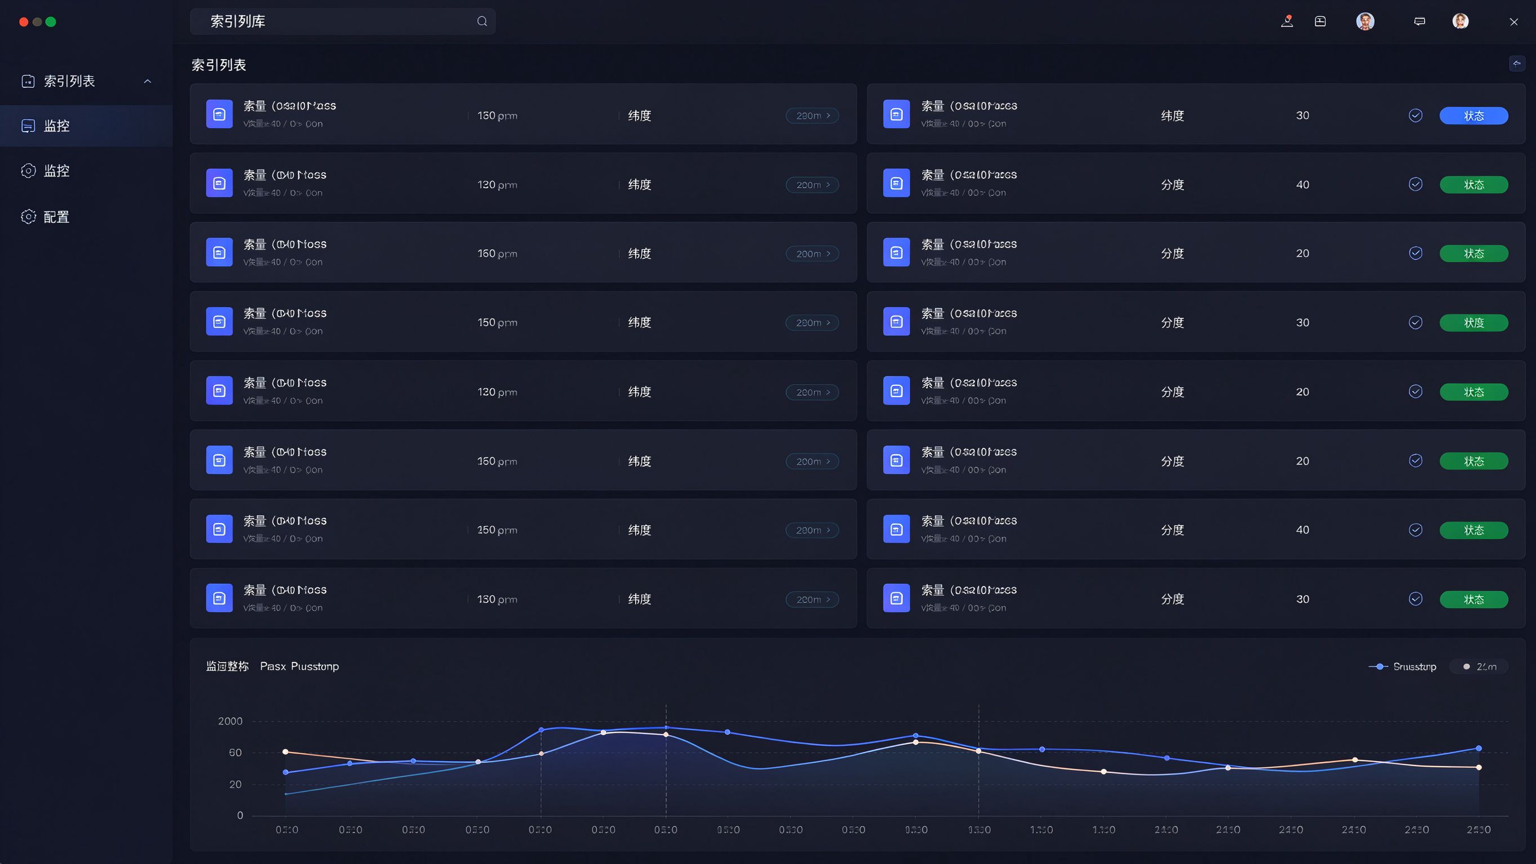Image resolution: width=1536 pixels, height=864 pixels.
Task: Open the user icon with red notification dot
Action: (1287, 21)
